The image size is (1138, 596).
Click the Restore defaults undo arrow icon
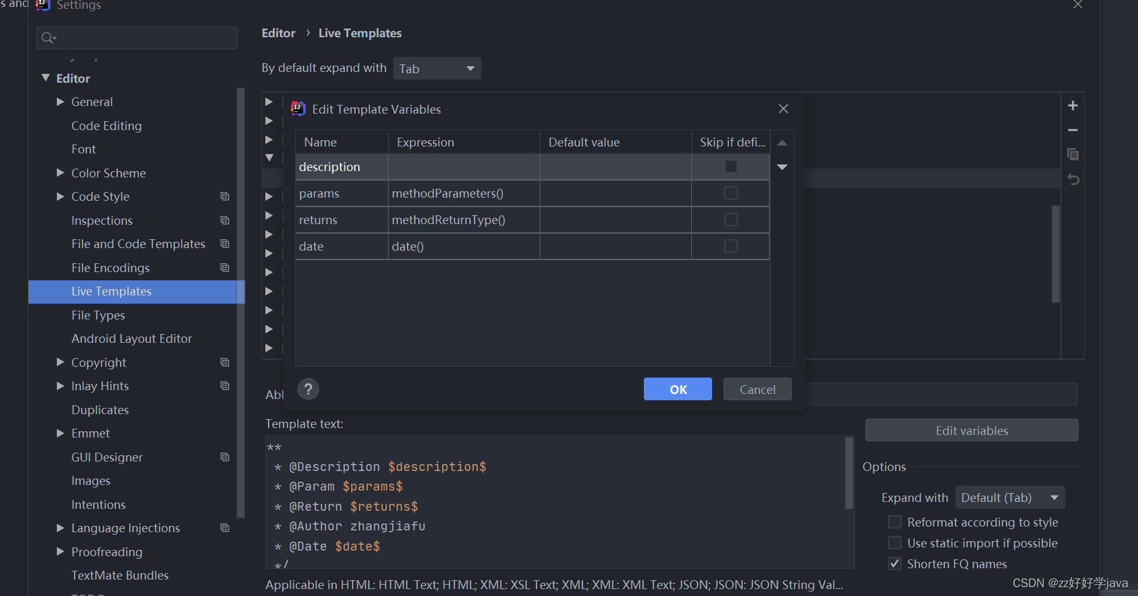[x=1074, y=179]
